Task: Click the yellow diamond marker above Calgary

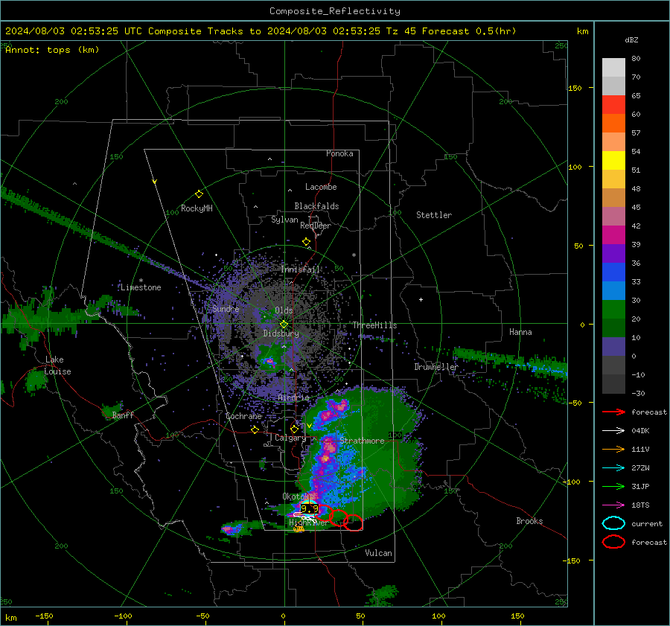Action: coord(294,429)
